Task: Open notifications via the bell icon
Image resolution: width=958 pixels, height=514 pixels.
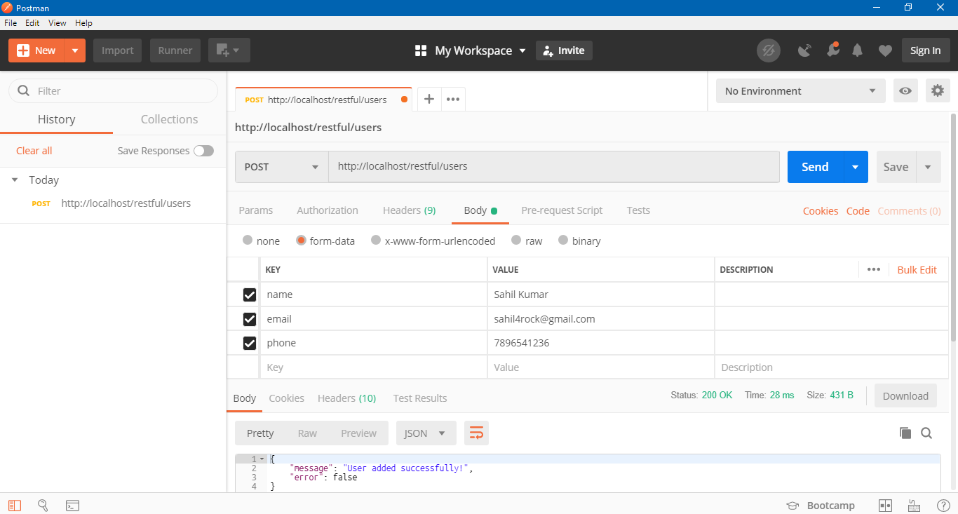Action: click(x=857, y=50)
